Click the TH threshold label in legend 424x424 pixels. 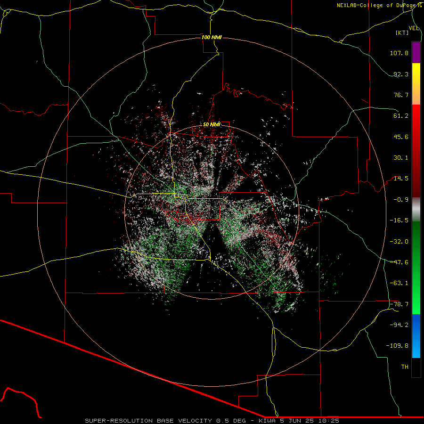click(405, 367)
